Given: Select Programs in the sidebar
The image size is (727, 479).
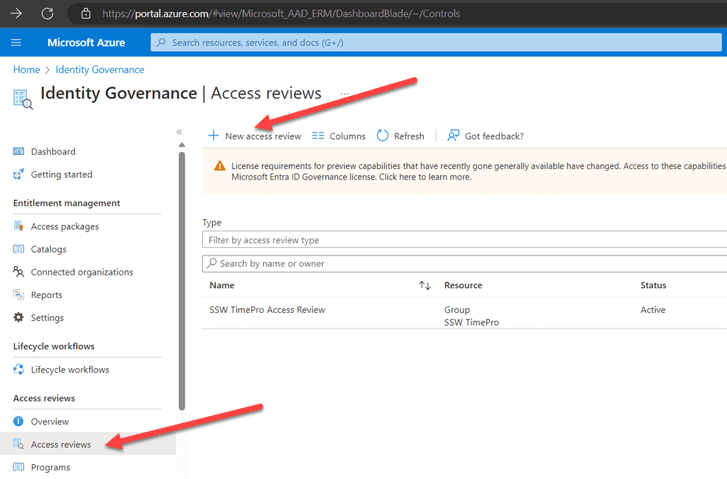Looking at the screenshot, I should (50, 467).
